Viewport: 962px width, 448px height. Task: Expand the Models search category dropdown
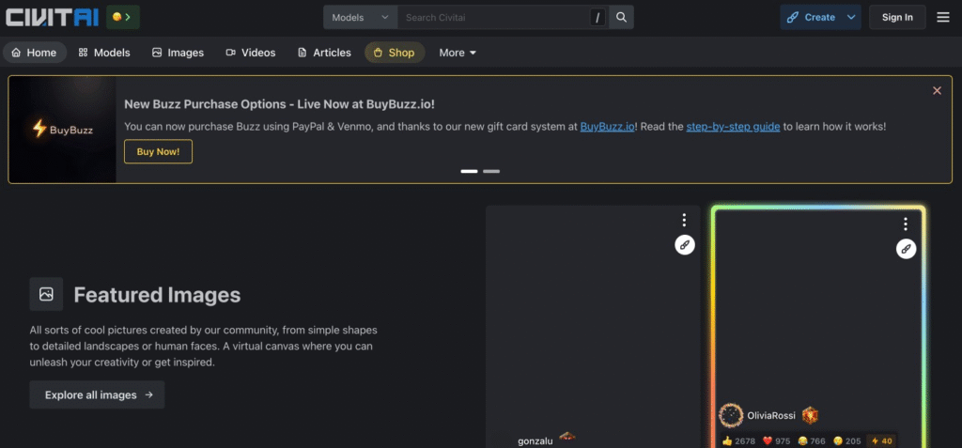tap(360, 17)
